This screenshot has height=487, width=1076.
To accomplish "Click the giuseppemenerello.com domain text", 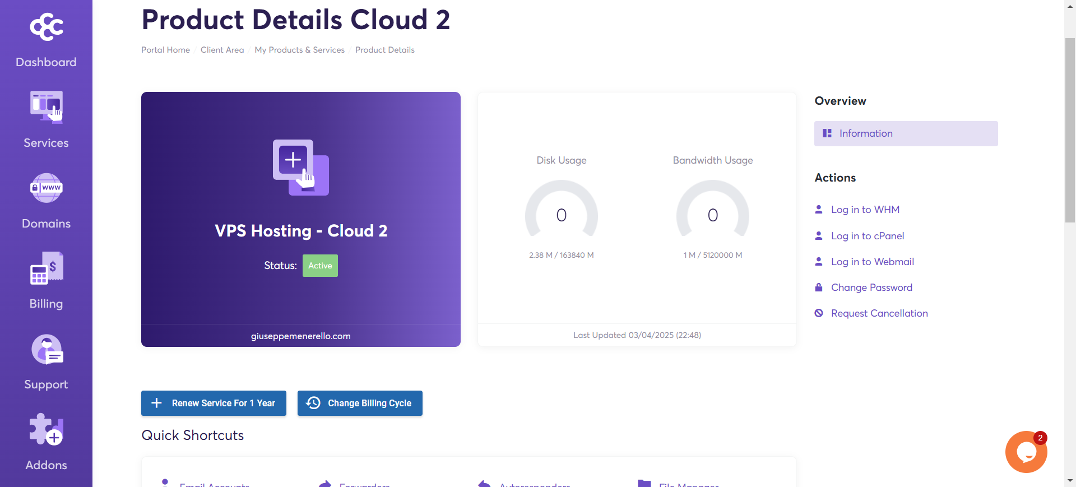I will tap(301, 336).
